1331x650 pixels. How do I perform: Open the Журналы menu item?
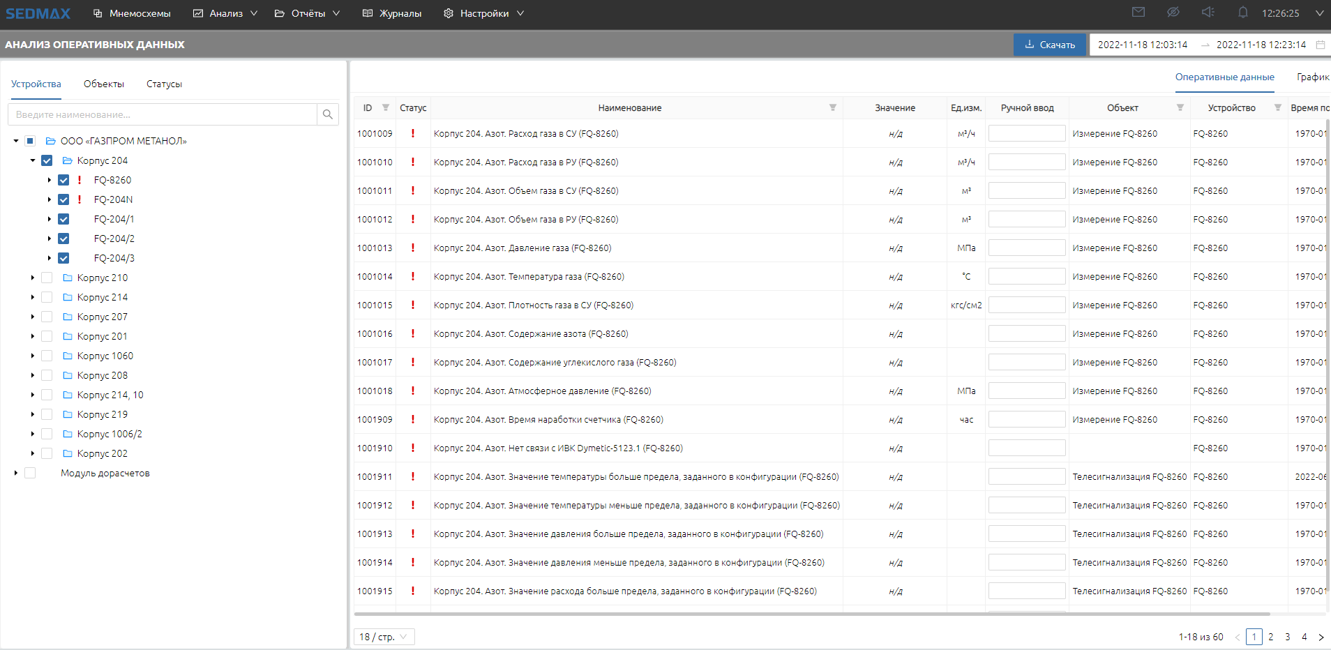(x=392, y=13)
